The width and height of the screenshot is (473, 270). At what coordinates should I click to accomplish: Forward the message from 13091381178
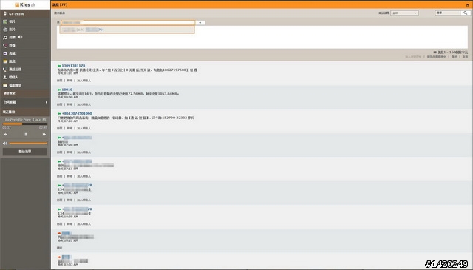(x=69, y=81)
